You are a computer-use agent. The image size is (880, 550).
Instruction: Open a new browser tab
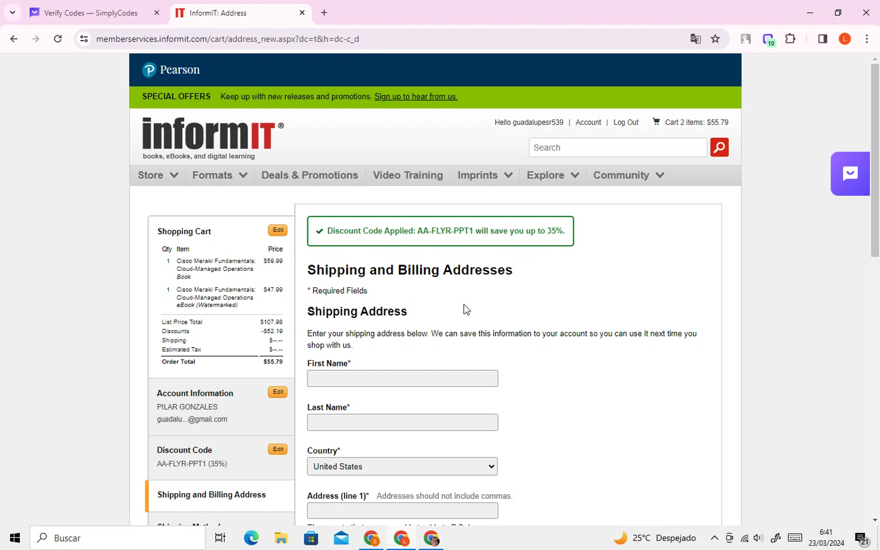click(x=324, y=12)
